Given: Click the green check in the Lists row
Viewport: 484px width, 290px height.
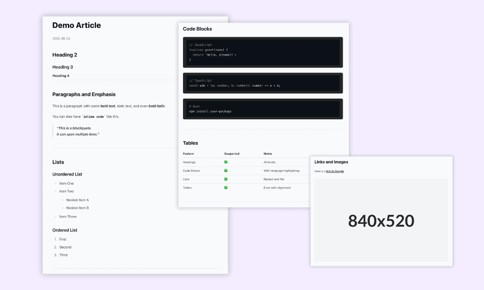Looking at the screenshot, I should coord(226,179).
